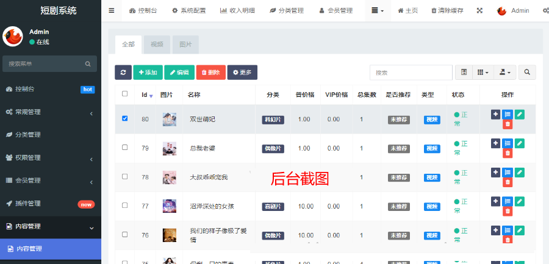This screenshot has width=549, height=264.
Task: Delete row 80 using red trash icon
Action: click(x=508, y=124)
